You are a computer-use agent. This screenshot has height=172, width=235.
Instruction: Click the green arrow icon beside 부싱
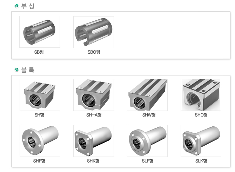pyautogui.click(x=17, y=6)
